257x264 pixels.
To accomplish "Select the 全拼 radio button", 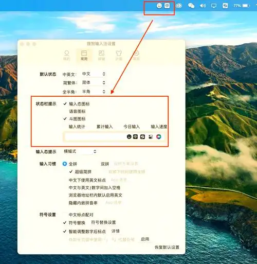I will 65,164.
